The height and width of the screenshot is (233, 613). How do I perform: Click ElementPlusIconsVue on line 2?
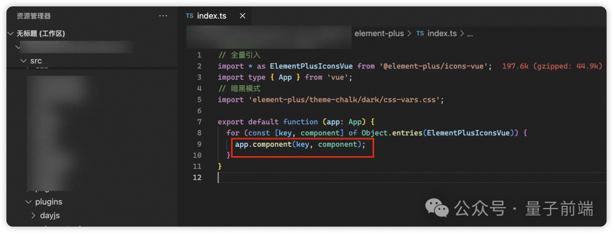click(312, 66)
